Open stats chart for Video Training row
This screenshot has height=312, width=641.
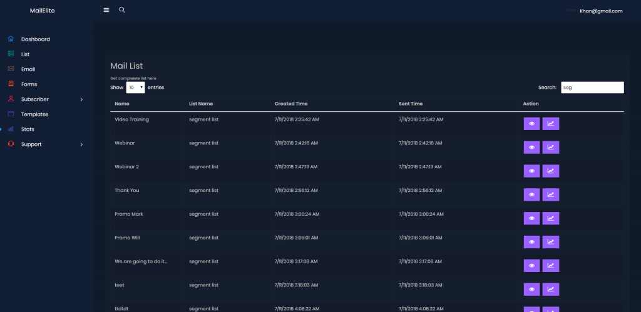click(x=551, y=124)
